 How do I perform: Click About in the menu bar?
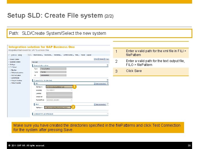(x=83, y=55)
